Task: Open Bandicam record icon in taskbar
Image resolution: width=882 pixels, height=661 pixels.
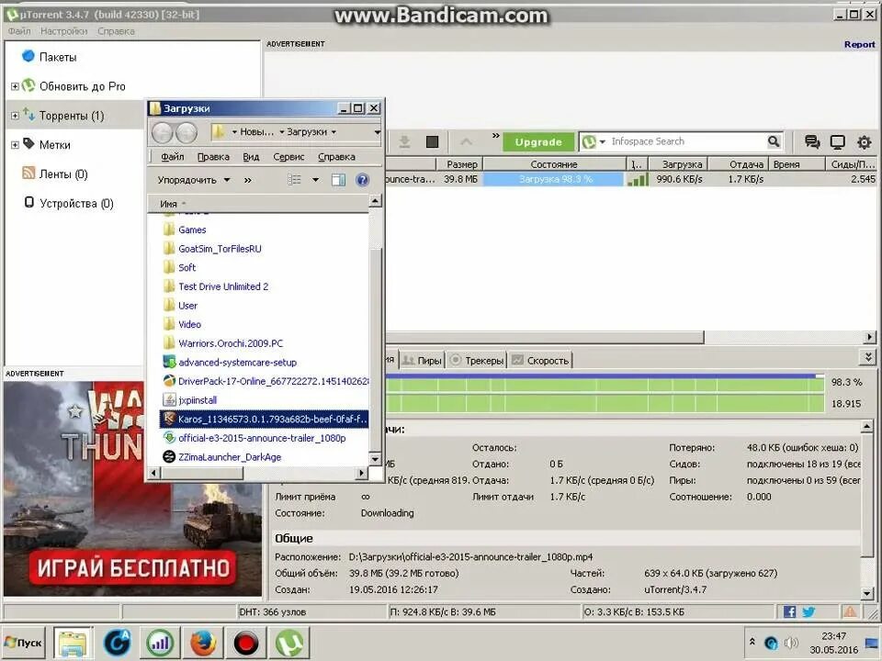Action: [246, 643]
